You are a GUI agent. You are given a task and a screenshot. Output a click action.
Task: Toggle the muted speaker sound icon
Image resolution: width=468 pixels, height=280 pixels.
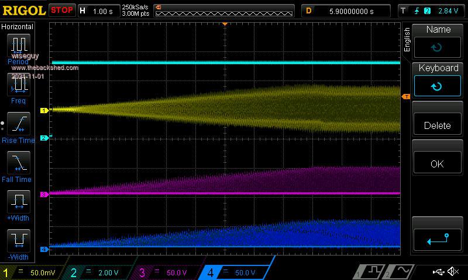(453, 272)
